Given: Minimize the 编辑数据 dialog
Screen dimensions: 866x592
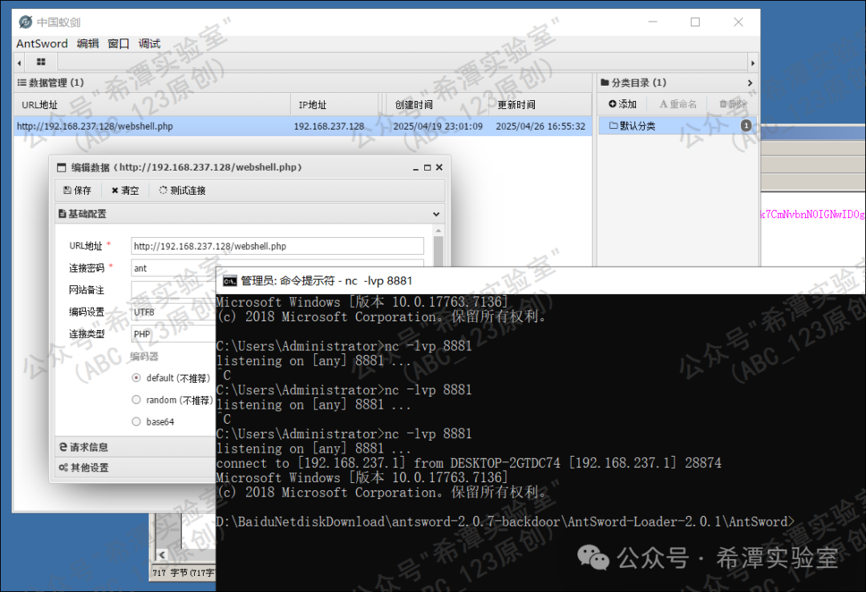Looking at the screenshot, I should [x=415, y=167].
